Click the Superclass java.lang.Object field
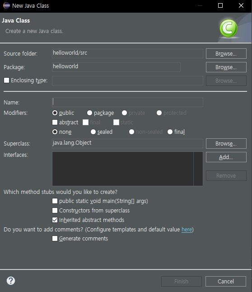Viewport: 252px width, 292px height. point(127,143)
